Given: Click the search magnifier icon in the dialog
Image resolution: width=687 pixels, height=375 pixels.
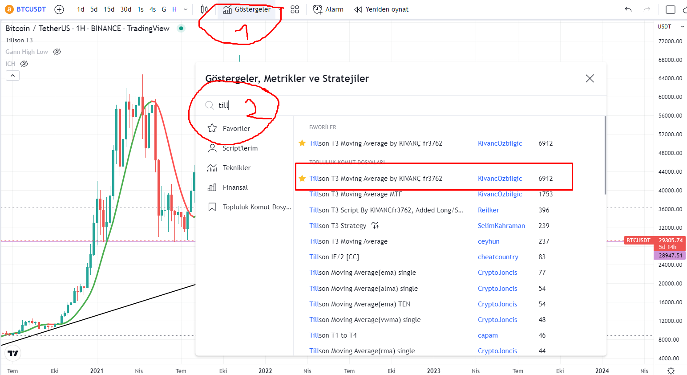Looking at the screenshot, I should [210, 106].
